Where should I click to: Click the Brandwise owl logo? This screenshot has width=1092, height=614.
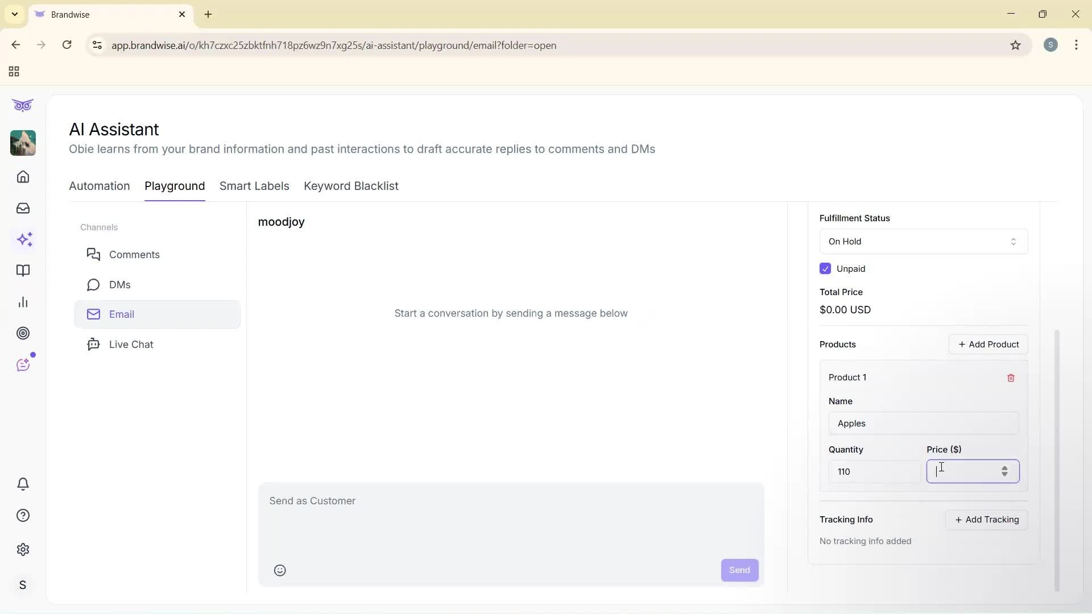coord(22,105)
